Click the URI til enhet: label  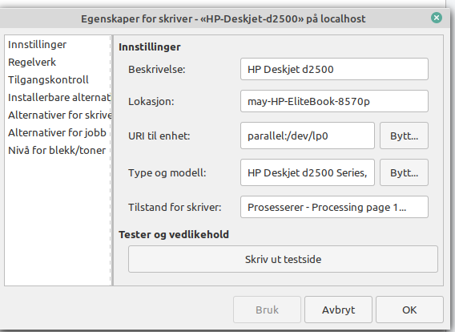(x=159, y=136)
